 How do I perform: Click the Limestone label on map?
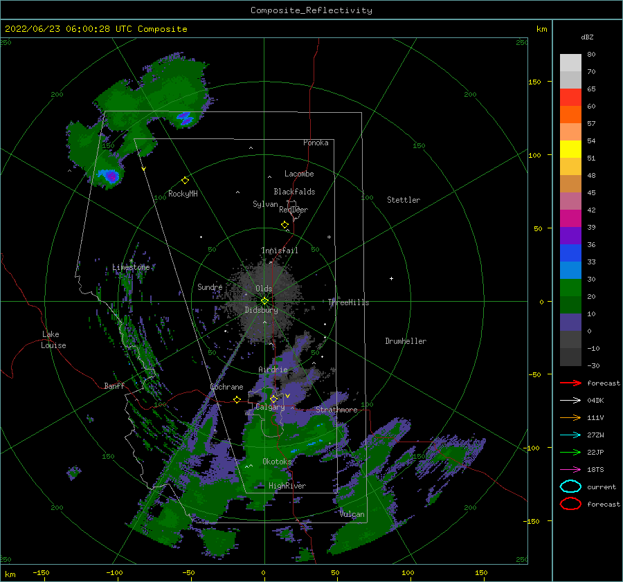pyautogui.click(x=131, y=267)
